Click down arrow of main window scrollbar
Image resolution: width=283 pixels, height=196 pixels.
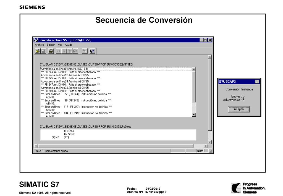(x=209, y=142)
